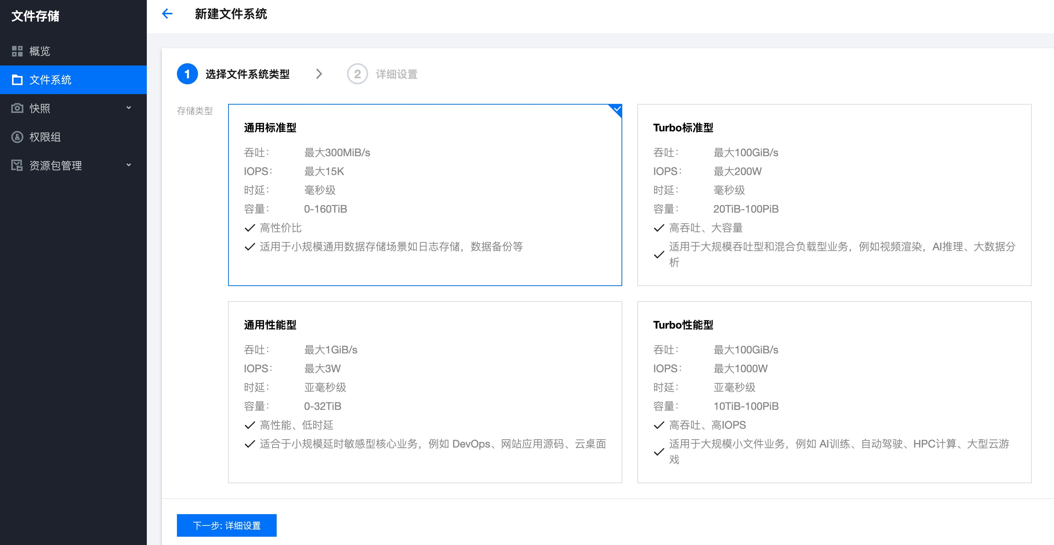Click the step 1 circle indicator

[x=187, y=74]
